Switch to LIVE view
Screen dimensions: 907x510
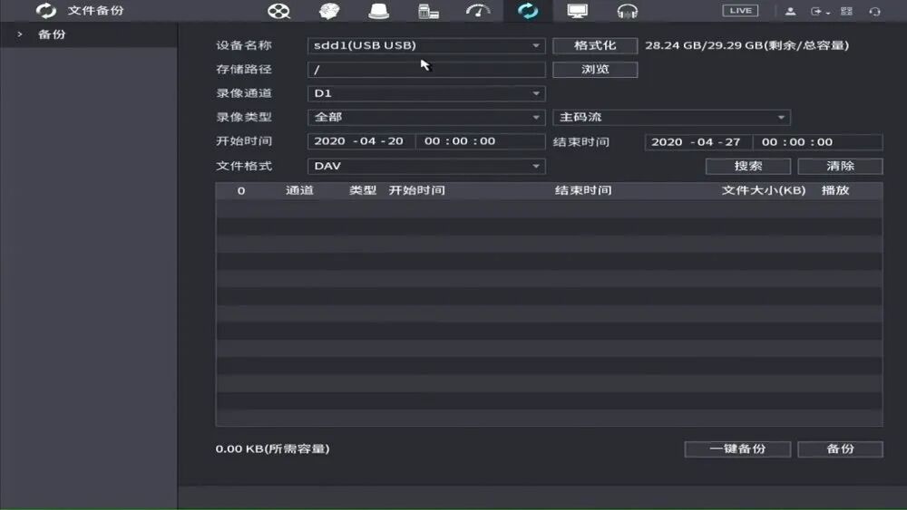[740, 10]
